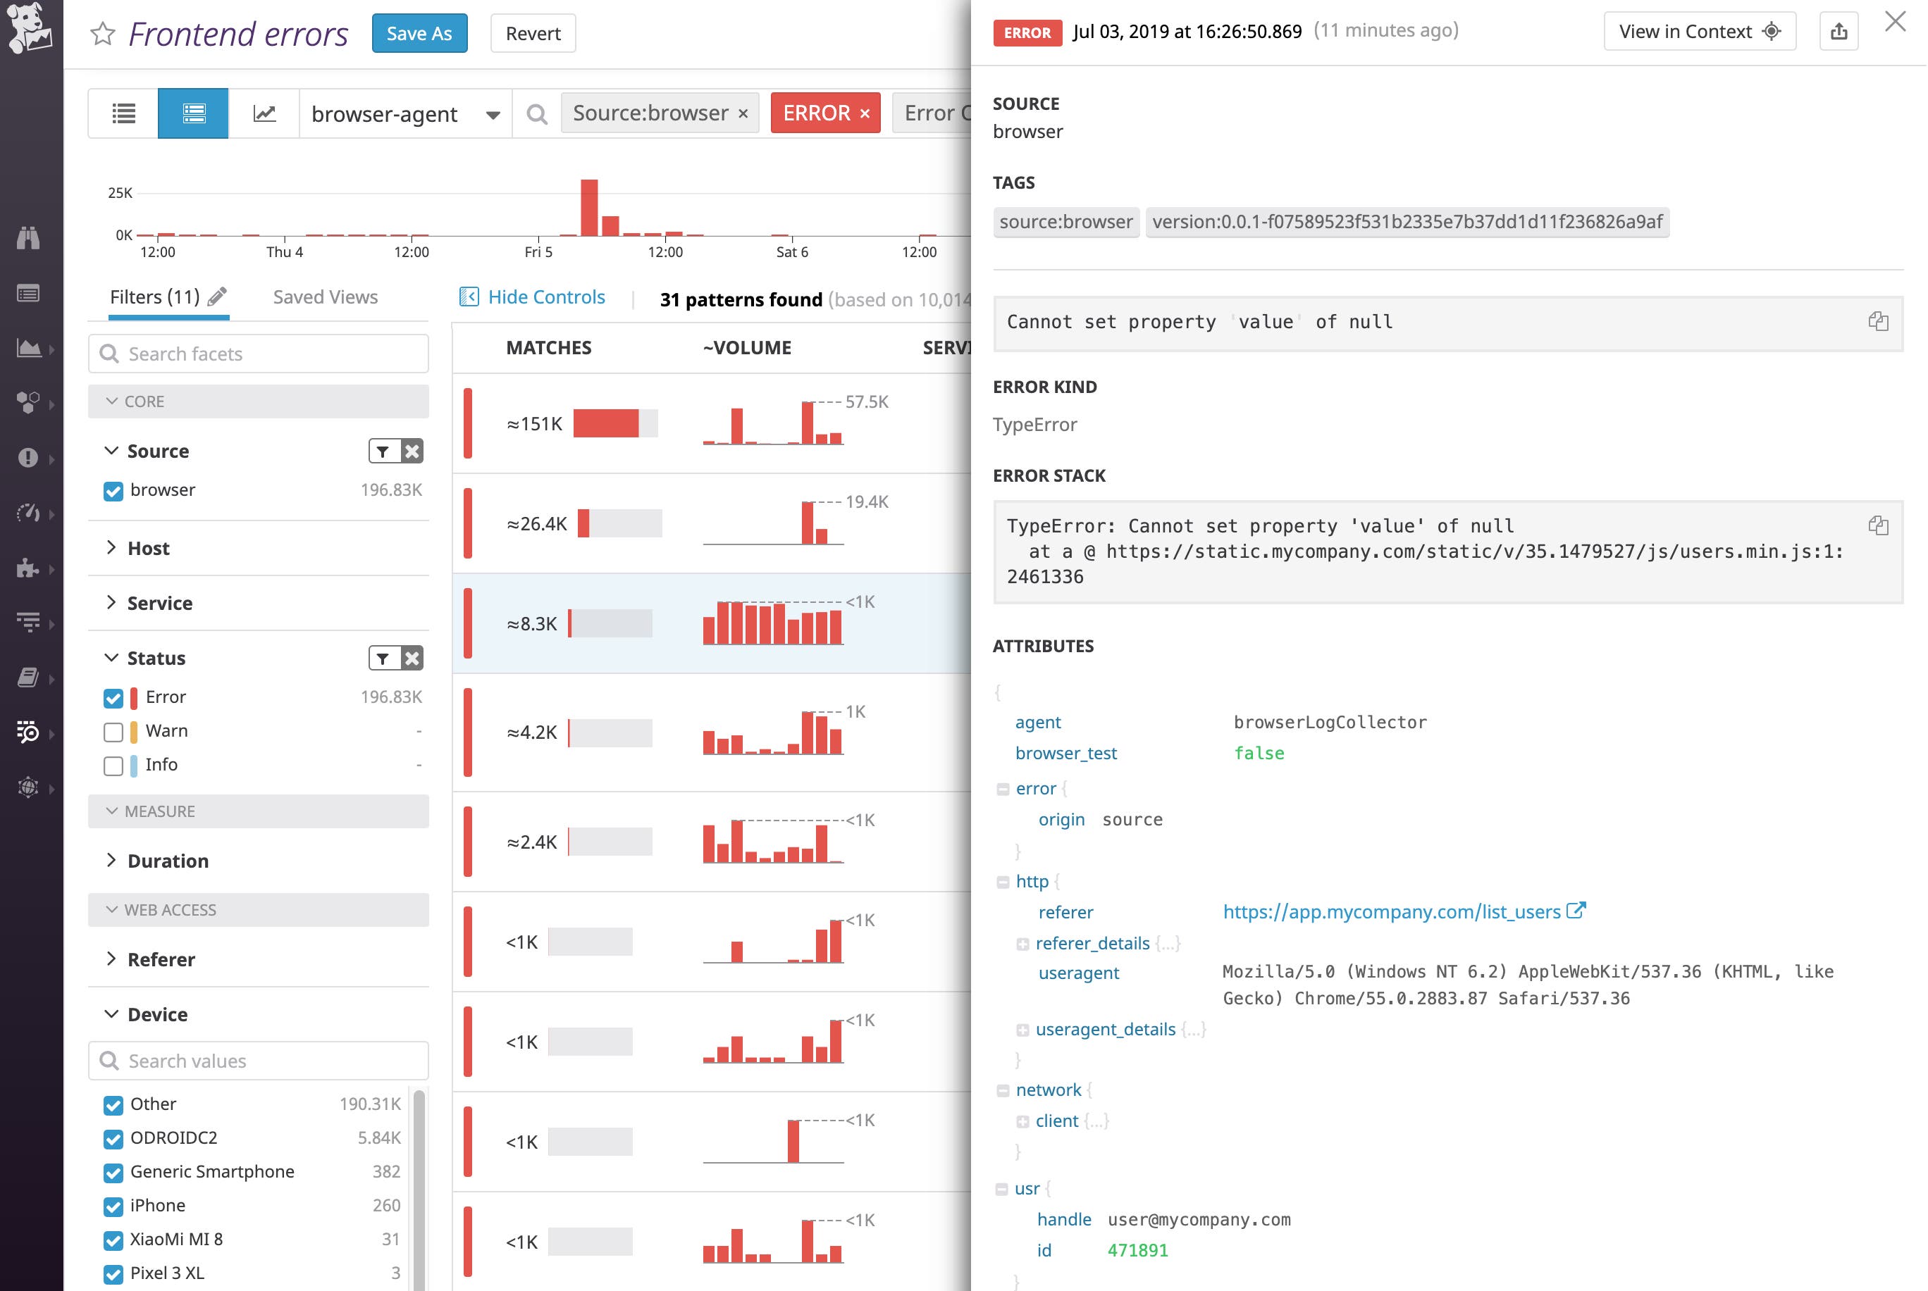The height and width of the screenshot is (1291, 1928).
Task: Uncheck the Error status filter
Action: (x=113, y=697)
